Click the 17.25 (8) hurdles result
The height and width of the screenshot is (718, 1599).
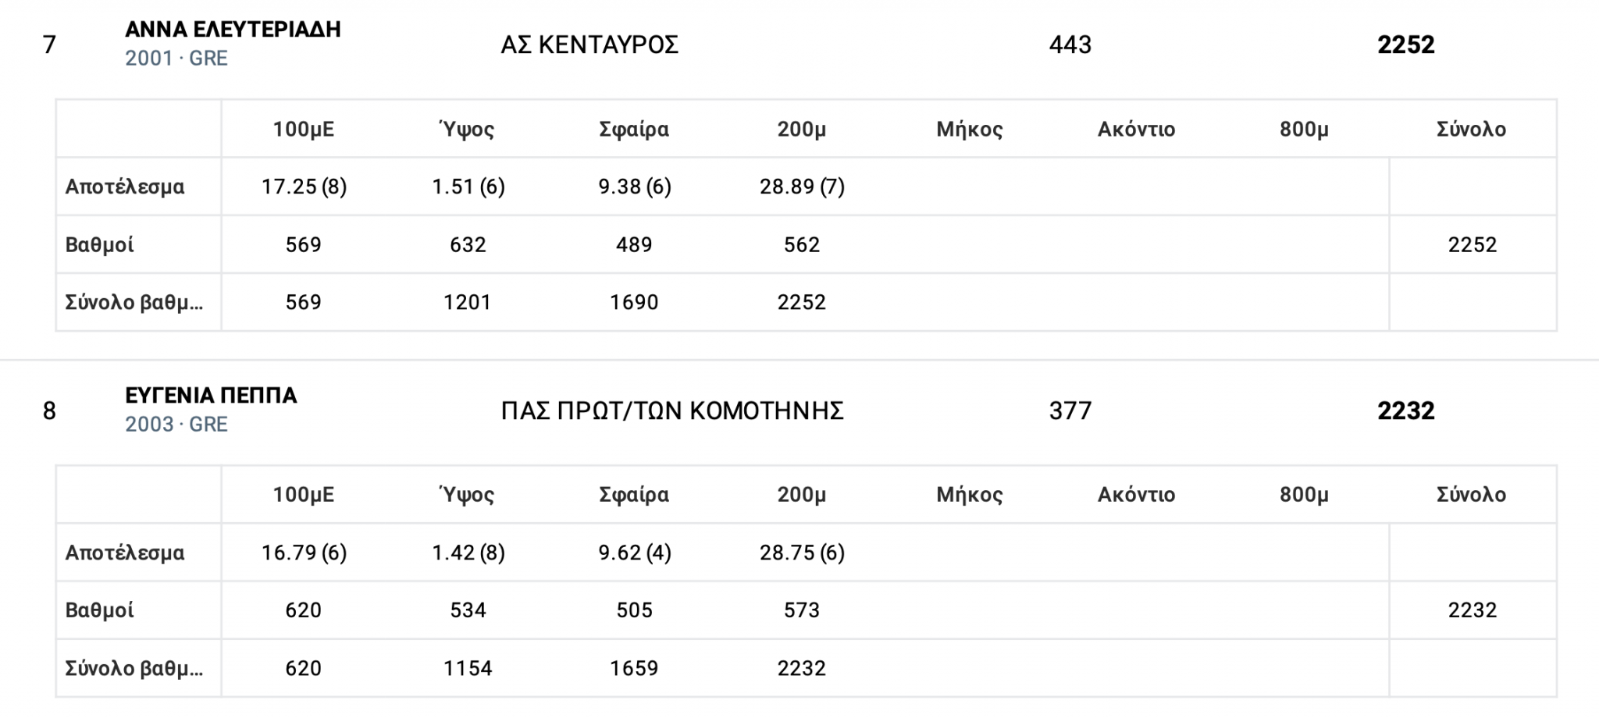304,187
